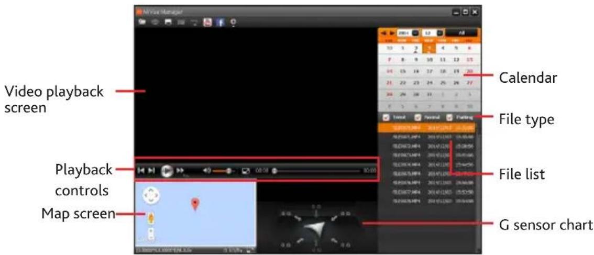Maximize the Manager window
594x255 pixels.
coord(466,12)
